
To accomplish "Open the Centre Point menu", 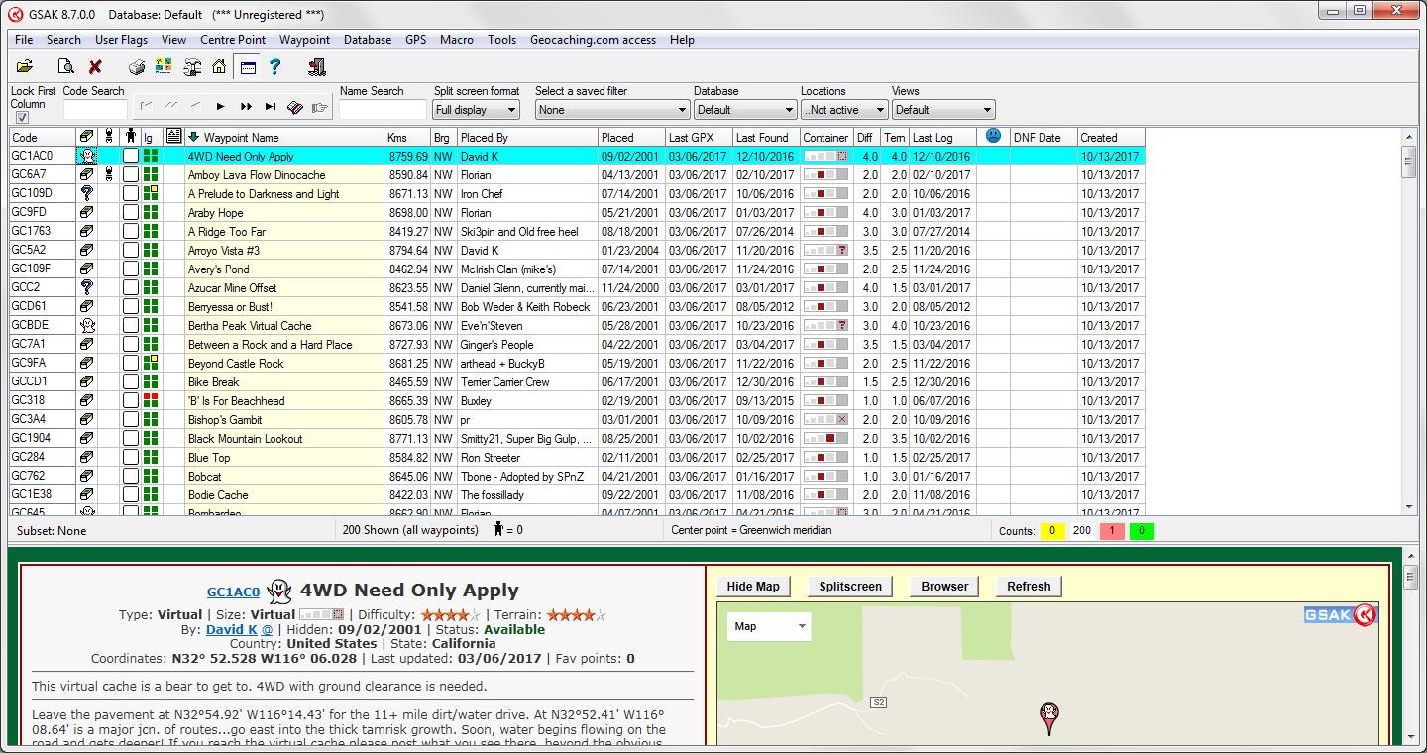I will 233,40.
